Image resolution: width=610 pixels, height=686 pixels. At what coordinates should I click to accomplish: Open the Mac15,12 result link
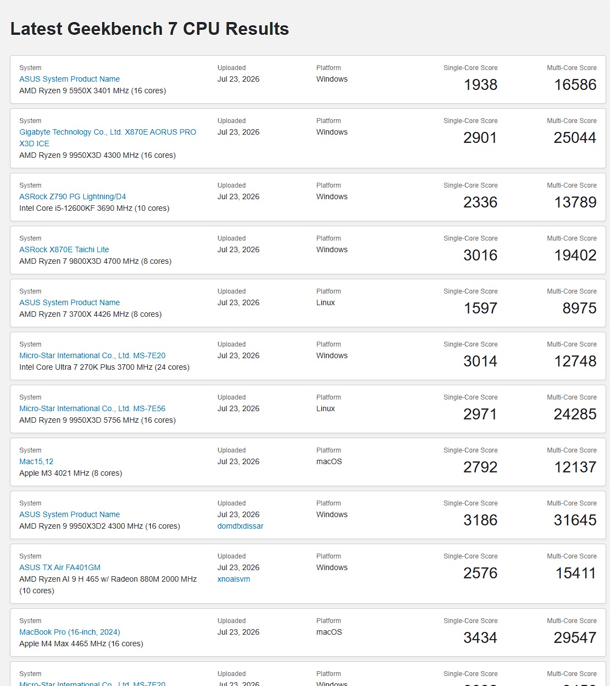tap(36, 461)
